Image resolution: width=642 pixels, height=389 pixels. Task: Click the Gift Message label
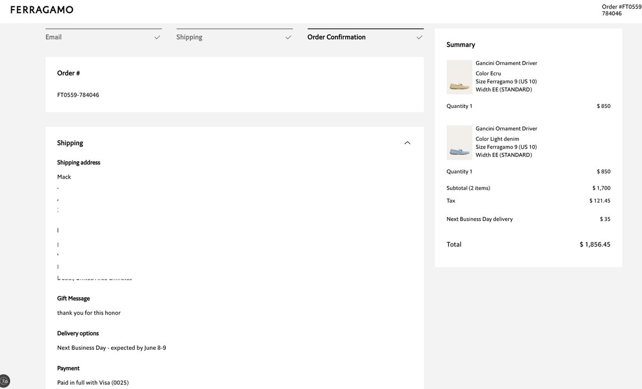point(73,299)
